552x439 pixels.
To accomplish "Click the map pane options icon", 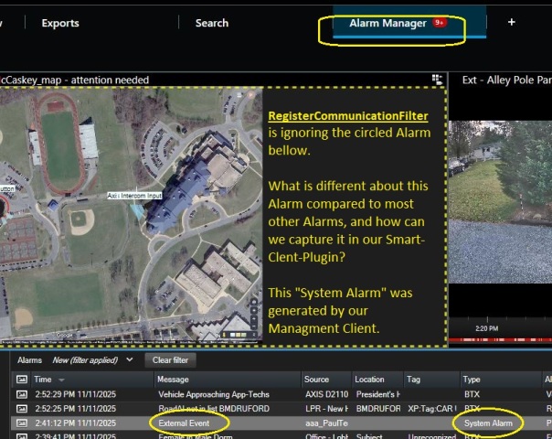I will pyautogui.click(x=438, y=80).
